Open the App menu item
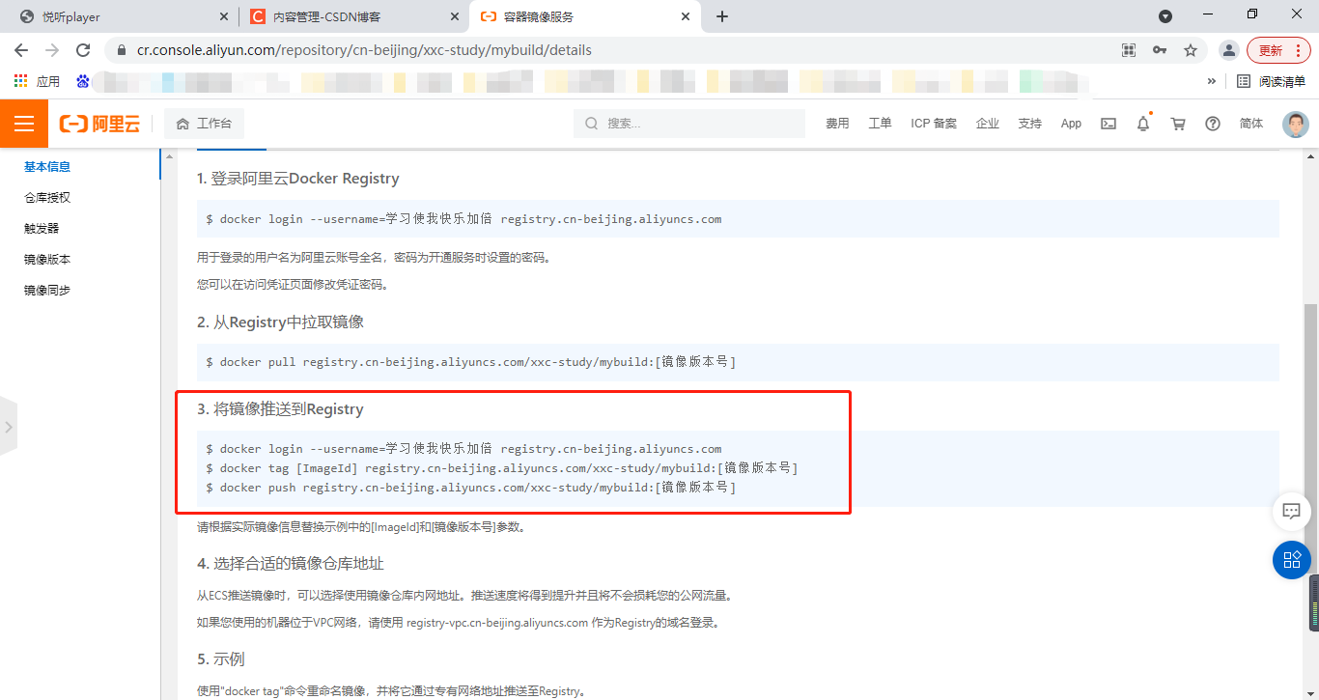 click(1071, 124)
